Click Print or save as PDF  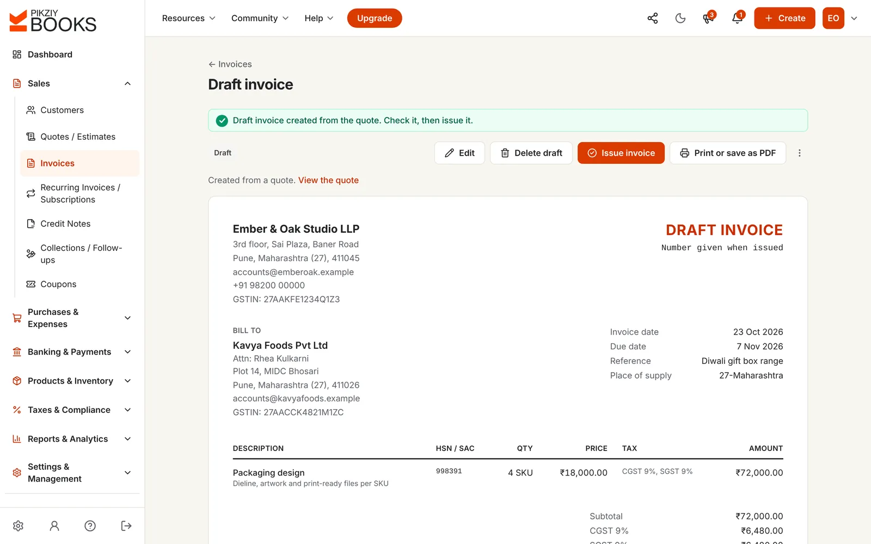(x=728, y=153)
